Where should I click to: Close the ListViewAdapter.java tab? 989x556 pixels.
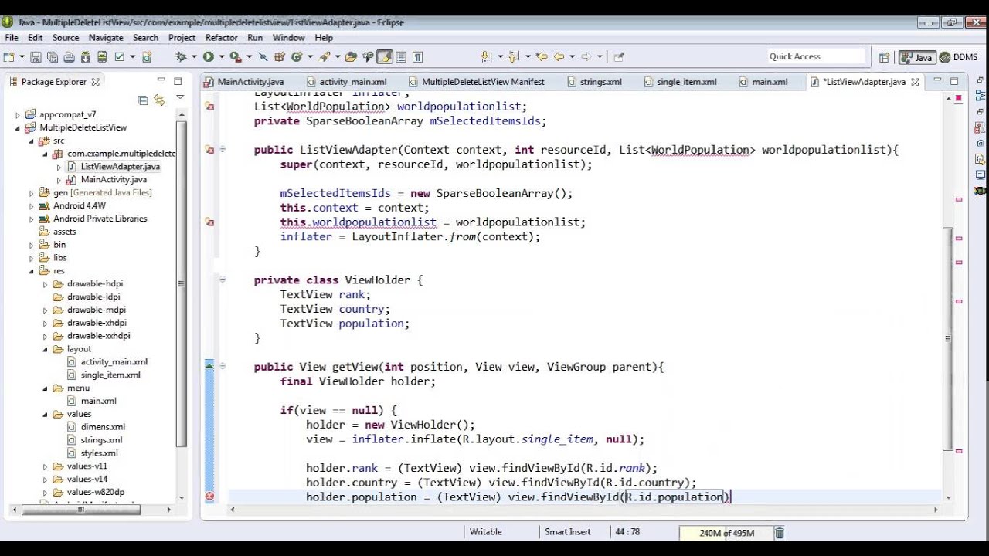(915, 82)
